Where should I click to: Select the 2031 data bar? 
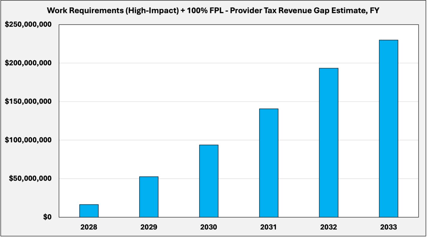point(268,163)
